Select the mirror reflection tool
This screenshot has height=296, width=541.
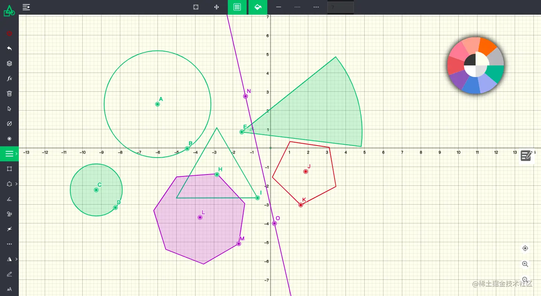click(x=9, y=259)
